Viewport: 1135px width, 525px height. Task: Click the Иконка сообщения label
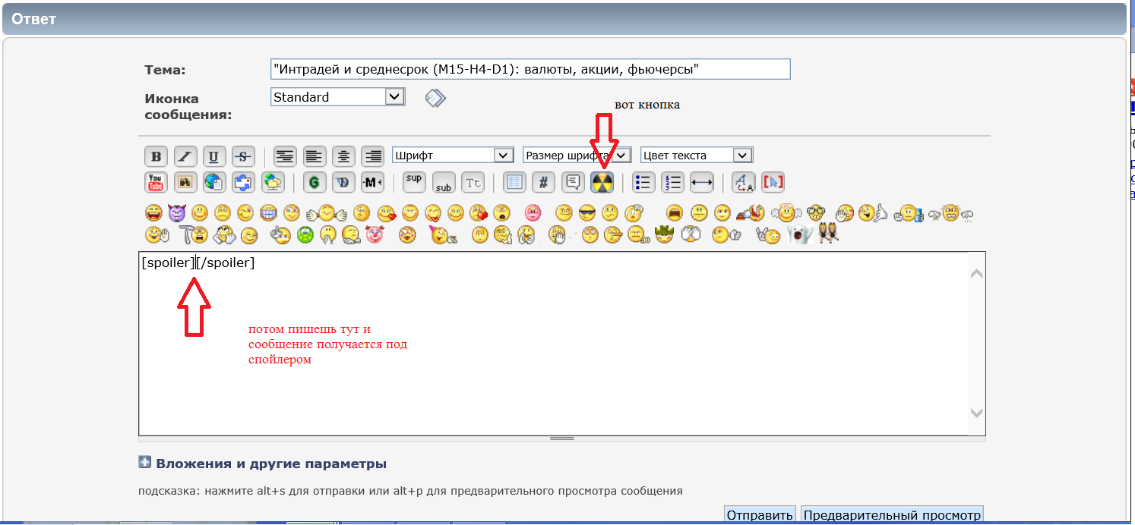point(188,107)
